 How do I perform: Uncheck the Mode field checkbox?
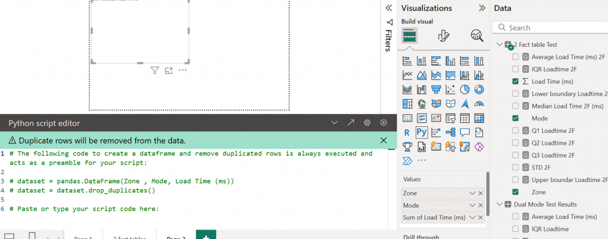pyautogui.click(x=515, y=118)
